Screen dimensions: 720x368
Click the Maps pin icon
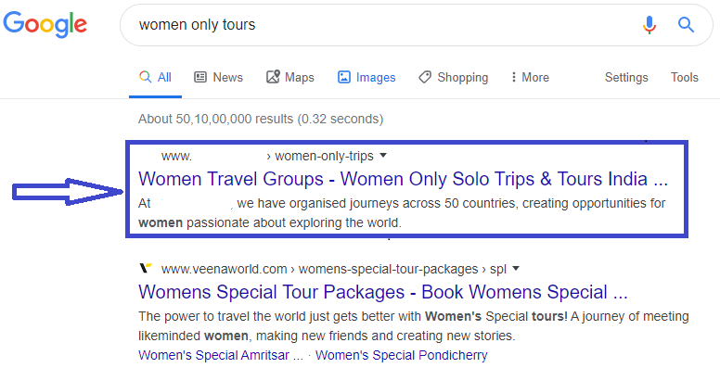tap(273, 77)
